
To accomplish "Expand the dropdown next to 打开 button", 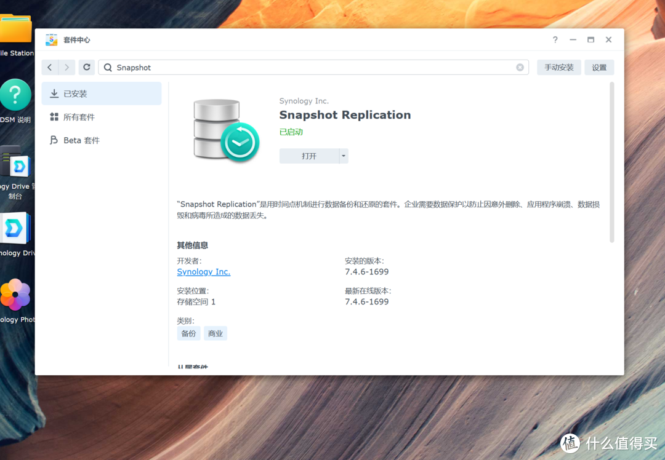I will coord(342,156).
